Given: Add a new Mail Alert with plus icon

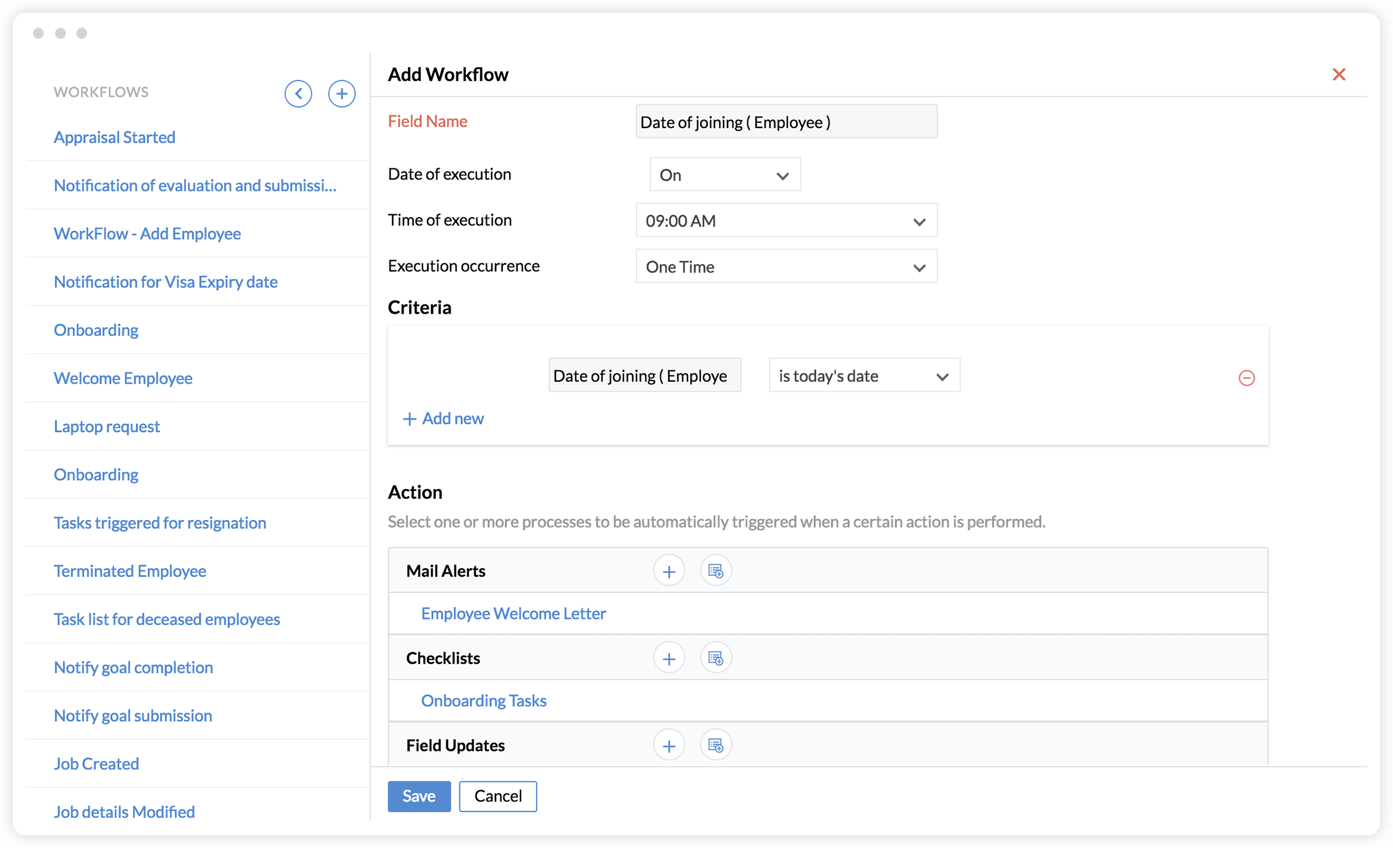Looking at the screenshot, I should (x=669, y=571).
